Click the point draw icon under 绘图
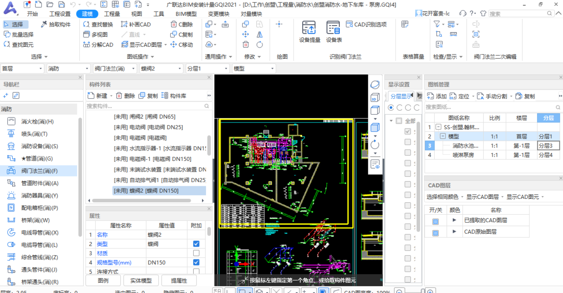 pos(279,24)
